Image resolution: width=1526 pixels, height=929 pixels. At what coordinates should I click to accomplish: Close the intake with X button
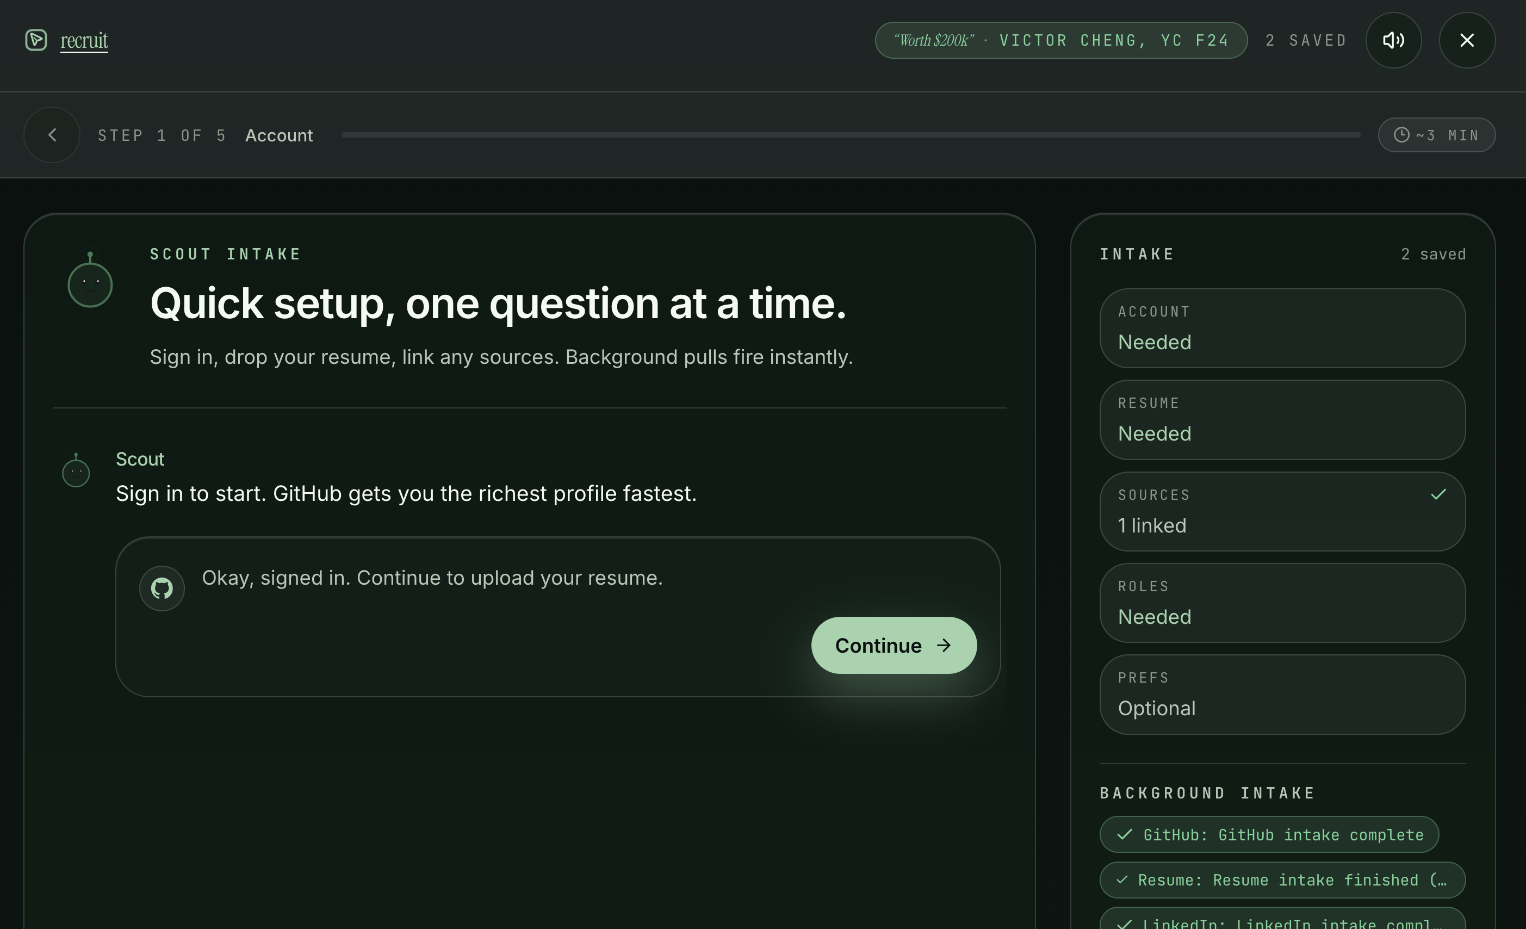click(x=1467, y=40)
